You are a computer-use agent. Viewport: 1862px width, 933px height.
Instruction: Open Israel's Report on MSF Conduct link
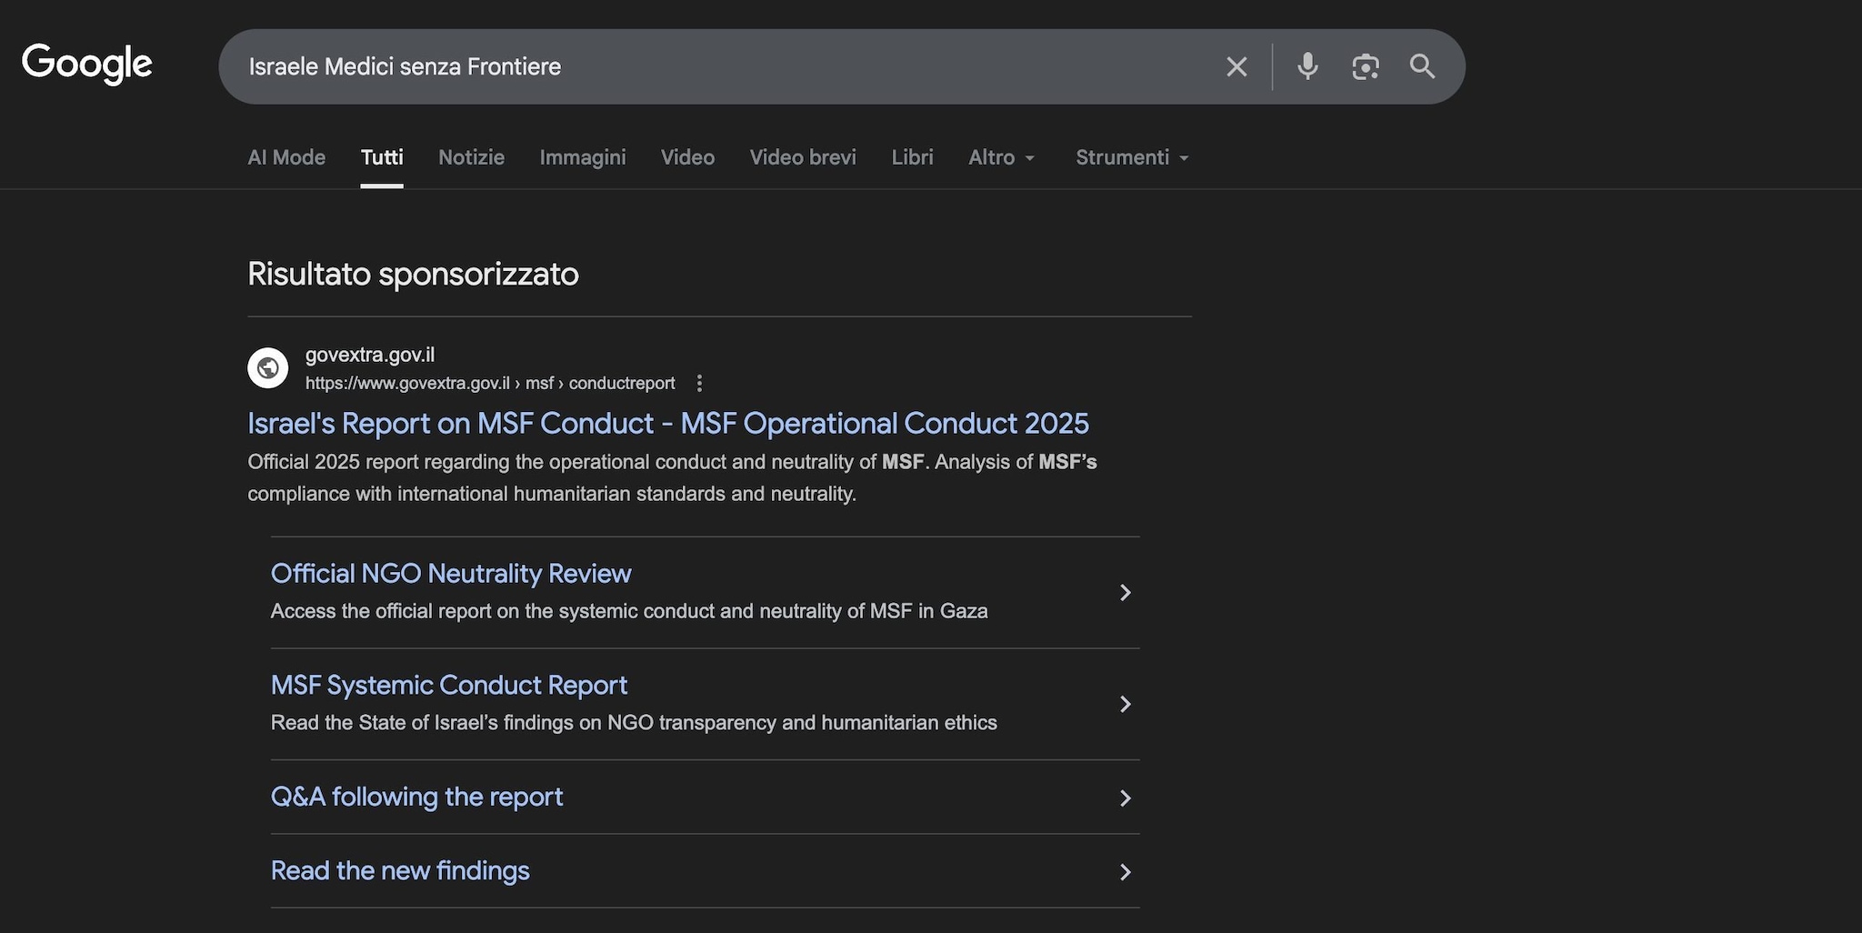tap(667, 424)
